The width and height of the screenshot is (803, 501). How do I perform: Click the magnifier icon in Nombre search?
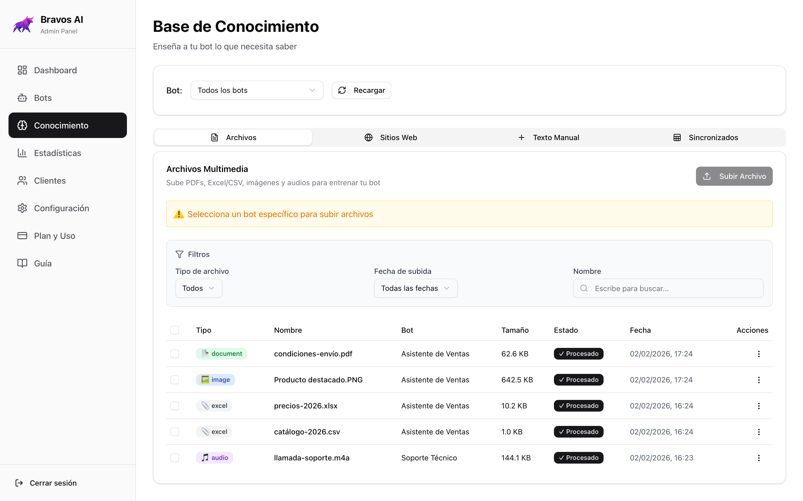[584, 288]
